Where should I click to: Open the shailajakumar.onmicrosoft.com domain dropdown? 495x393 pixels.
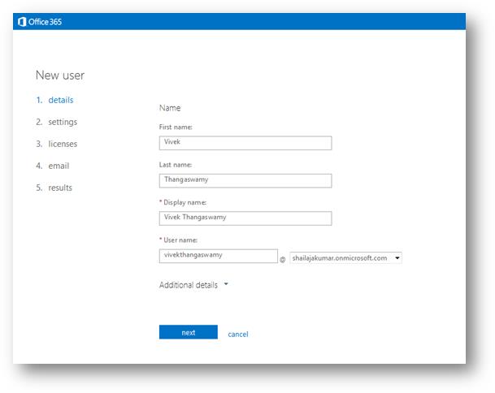tap(345, 257)
